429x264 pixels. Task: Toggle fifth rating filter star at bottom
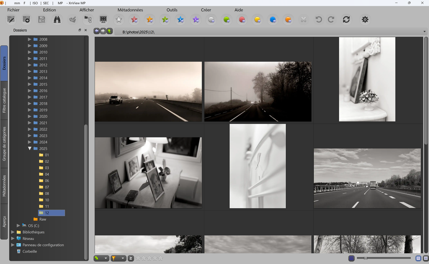[x=161, y=258]
